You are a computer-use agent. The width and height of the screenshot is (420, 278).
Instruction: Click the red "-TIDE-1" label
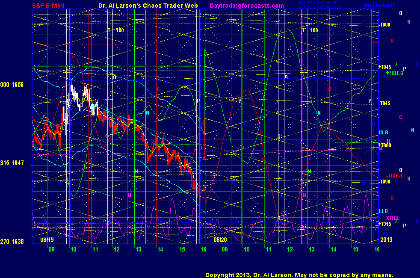click(x=394, y=176)
